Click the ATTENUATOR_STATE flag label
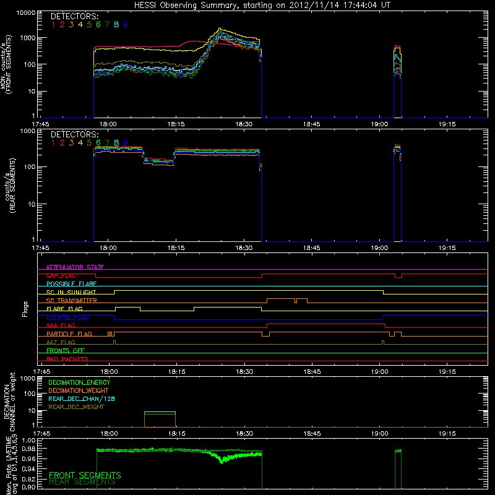Viewport: 495px width, 495px height. tap(75, 267)
